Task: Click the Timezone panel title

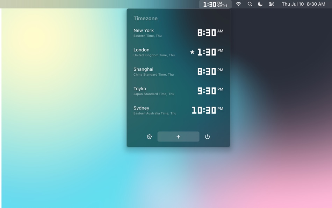Action: [x=146, y=18]
